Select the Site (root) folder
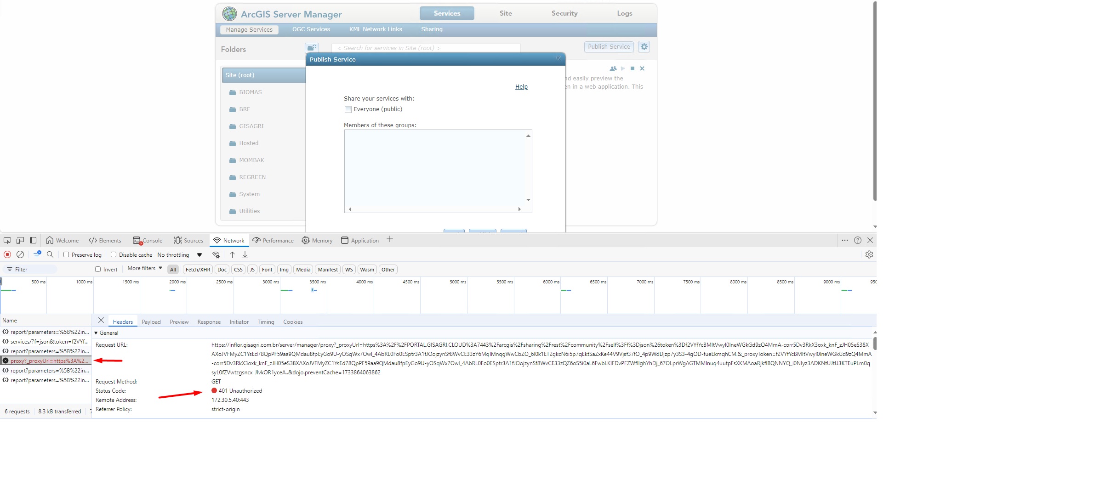Screen dimensions: 1100x502 click(264, 75)
